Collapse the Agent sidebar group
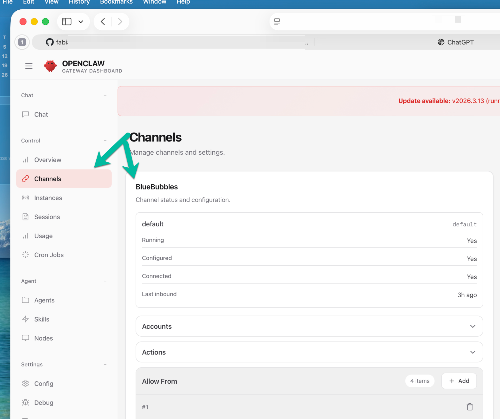The image size is (500, 419). (105, 281)
